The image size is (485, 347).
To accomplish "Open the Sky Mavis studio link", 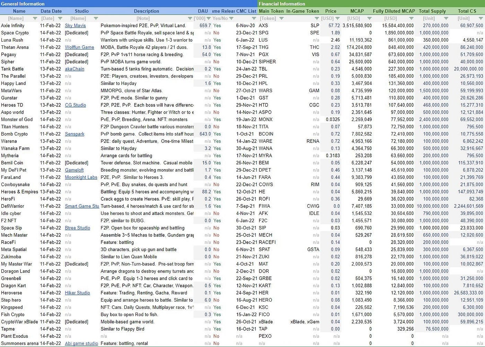I will point(75,26).
